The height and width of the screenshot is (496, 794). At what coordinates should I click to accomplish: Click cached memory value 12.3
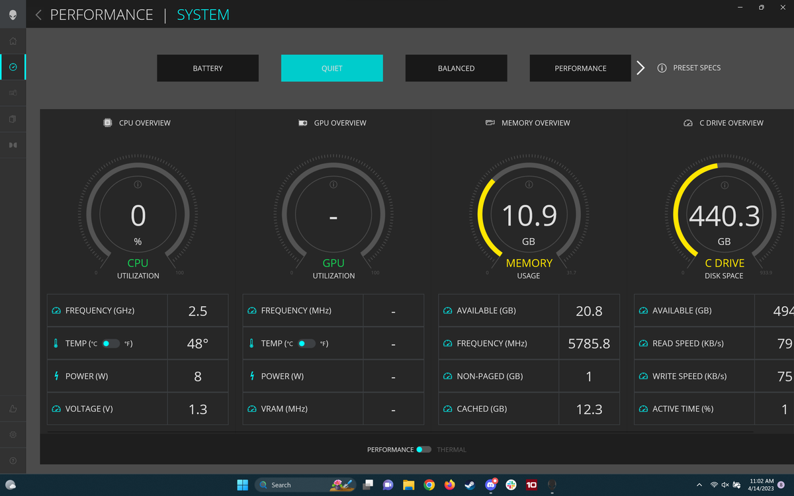589,409
